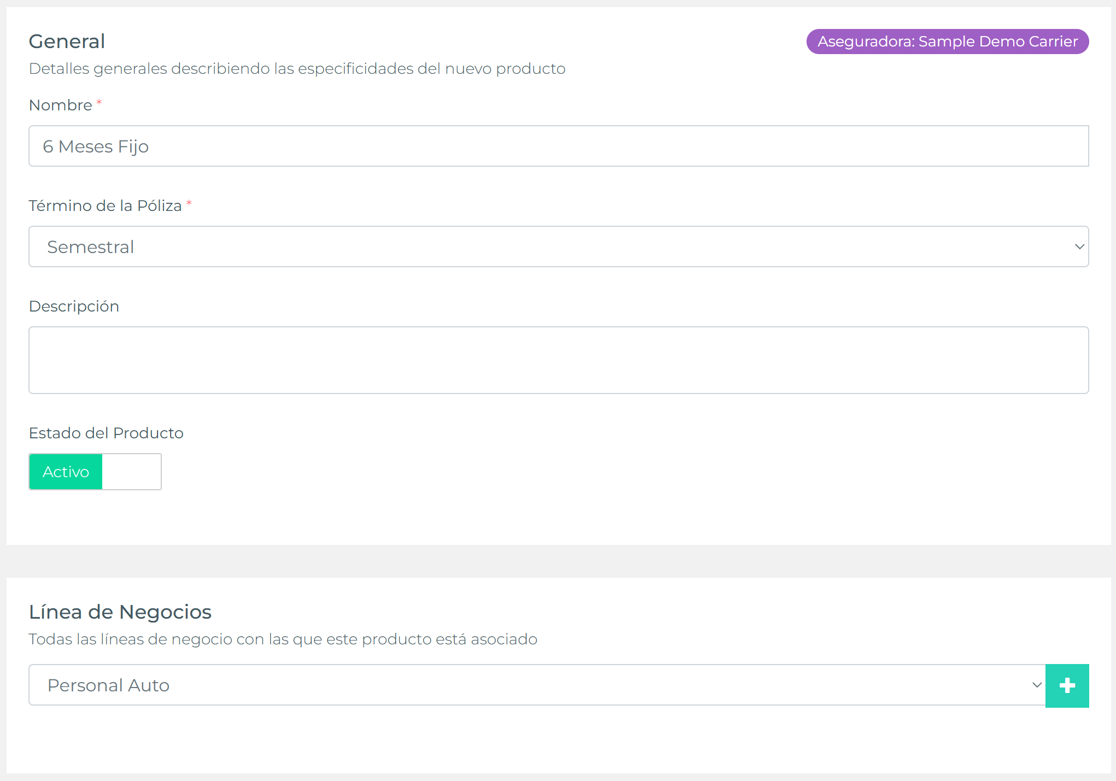
Task: Click the Personal Auto dropdown chevron
Action: click(x=1036, y=685)
